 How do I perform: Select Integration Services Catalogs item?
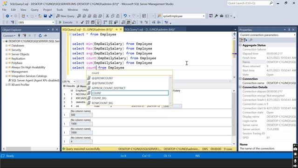(x=29, y=76)
